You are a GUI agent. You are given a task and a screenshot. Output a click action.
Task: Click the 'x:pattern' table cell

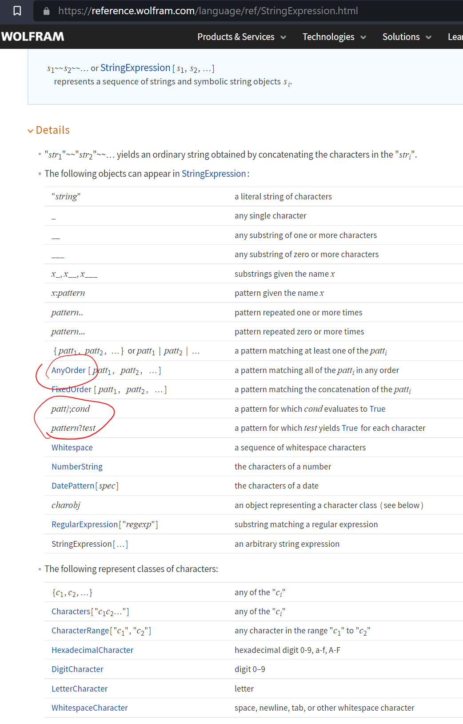[68, 293]
